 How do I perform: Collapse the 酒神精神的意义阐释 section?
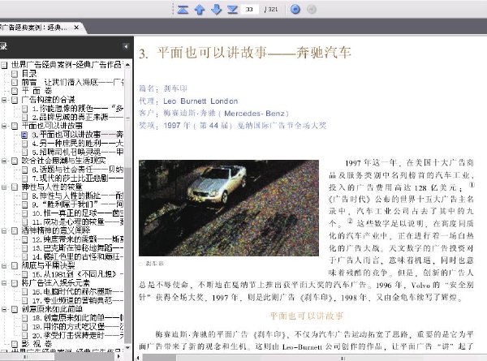[x=4, y=230]
